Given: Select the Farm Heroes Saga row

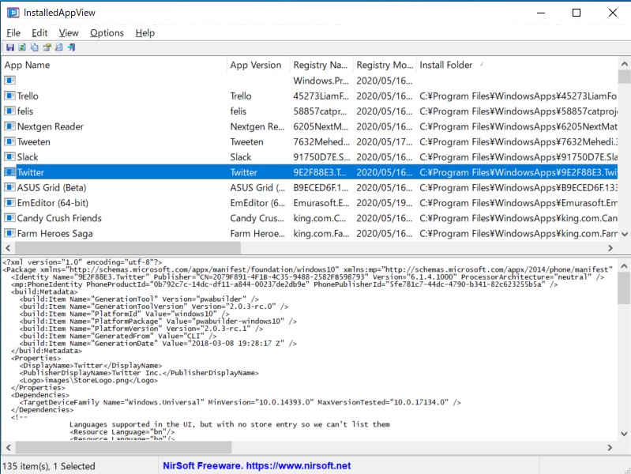Looking at the screenshot, I should point(310,233).
